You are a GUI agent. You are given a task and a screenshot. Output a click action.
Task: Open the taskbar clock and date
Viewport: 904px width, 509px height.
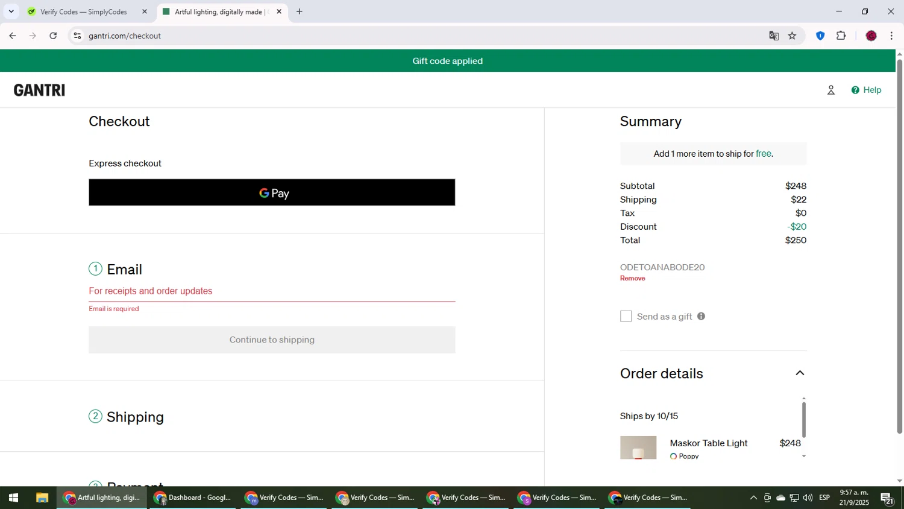point(855,498)
